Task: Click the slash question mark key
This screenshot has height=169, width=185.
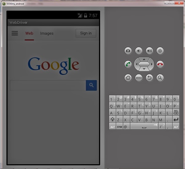Action: coord(162,126)
